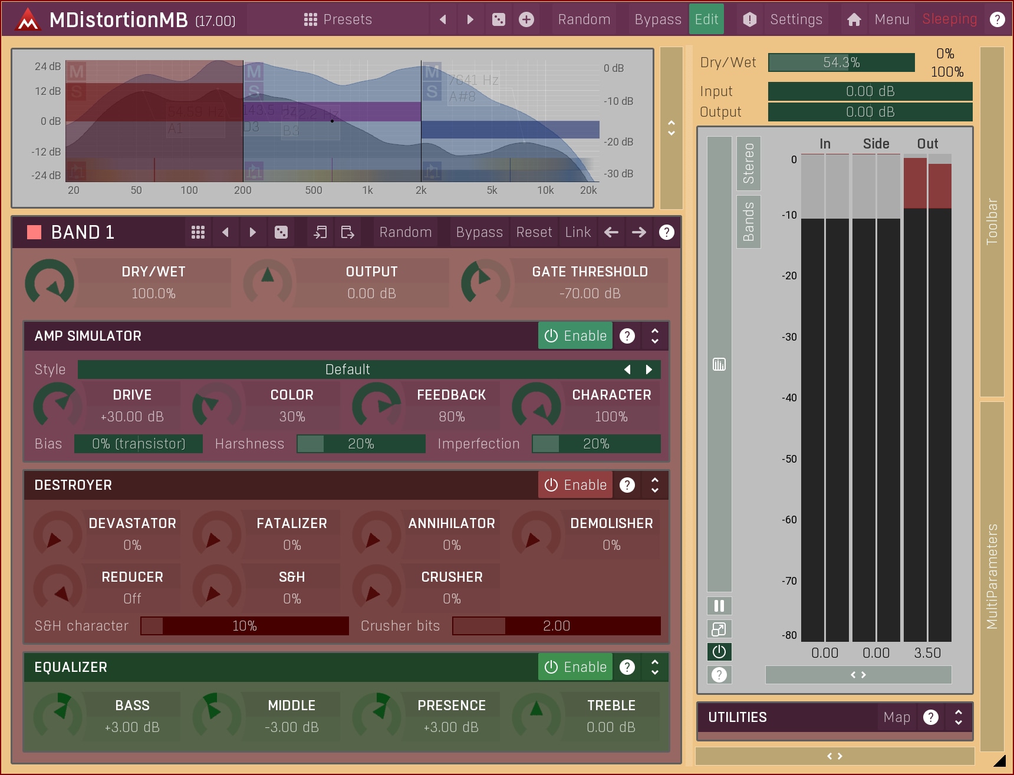Click the add preset plus icon
1014x775 pixels.
coord(526,19)
